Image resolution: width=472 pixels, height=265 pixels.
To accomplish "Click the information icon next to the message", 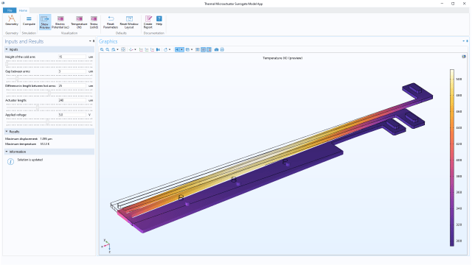I will 10,162.
